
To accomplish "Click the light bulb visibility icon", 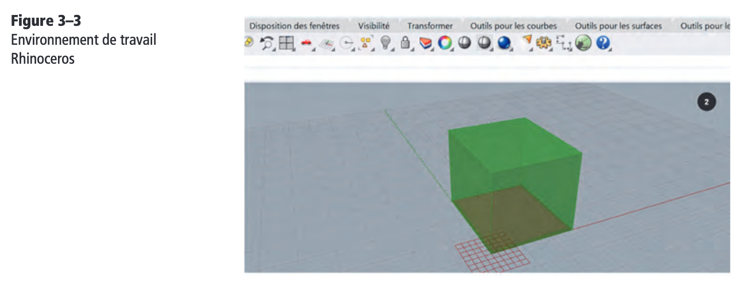I will pyautogui.click(x=386, y=43).
